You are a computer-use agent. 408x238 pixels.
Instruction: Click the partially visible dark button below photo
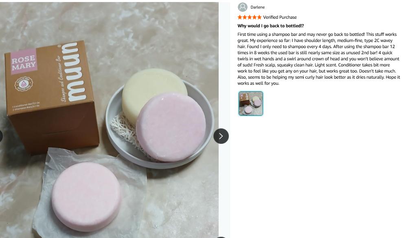click(x=221, y=237)
